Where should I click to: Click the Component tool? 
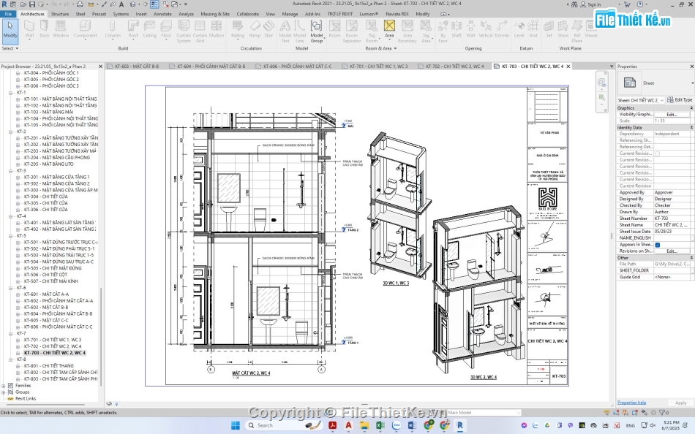coord(85,30)
